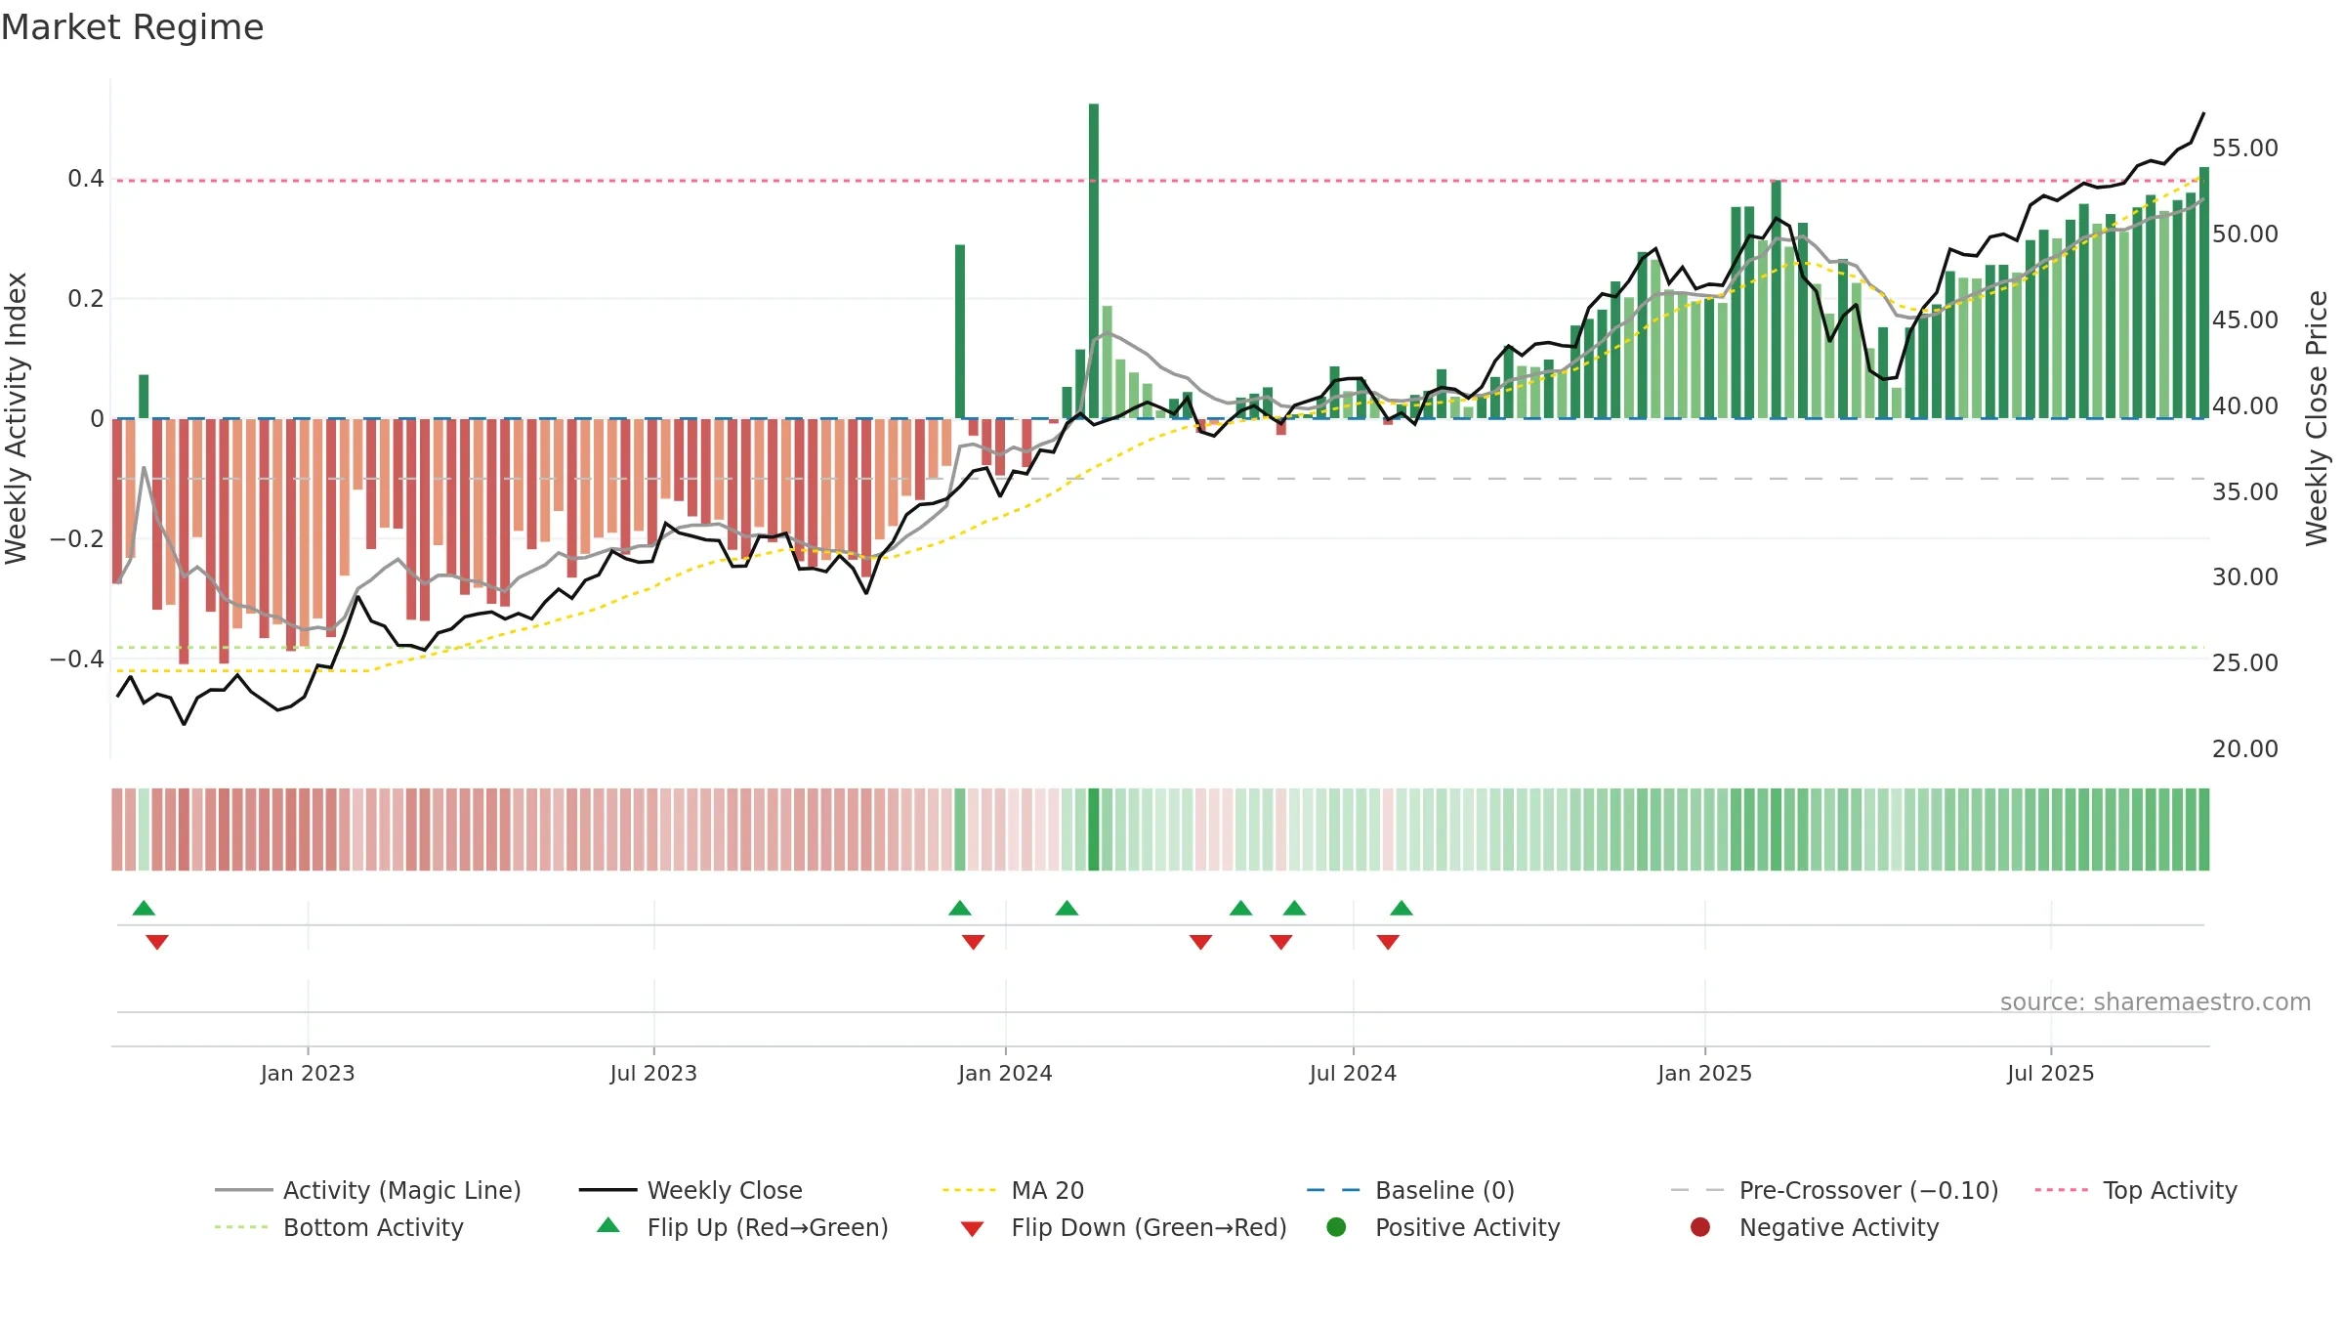The image size is (2344, 1319).
Task: Toggle the MA 20 legend entry
Action: tap(1013, 1190)
